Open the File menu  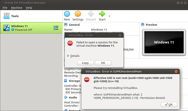tap(5, 8)
